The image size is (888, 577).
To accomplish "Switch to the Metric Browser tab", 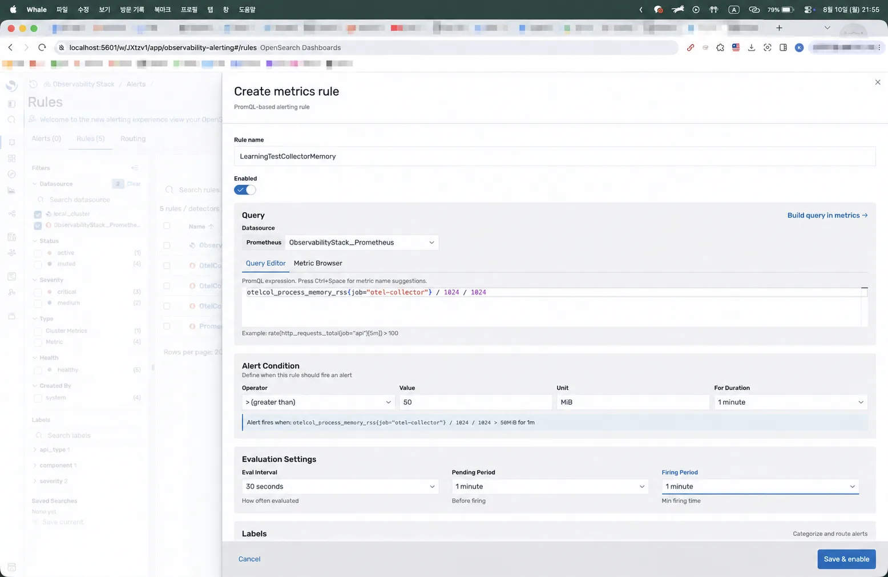I will 318,263.
